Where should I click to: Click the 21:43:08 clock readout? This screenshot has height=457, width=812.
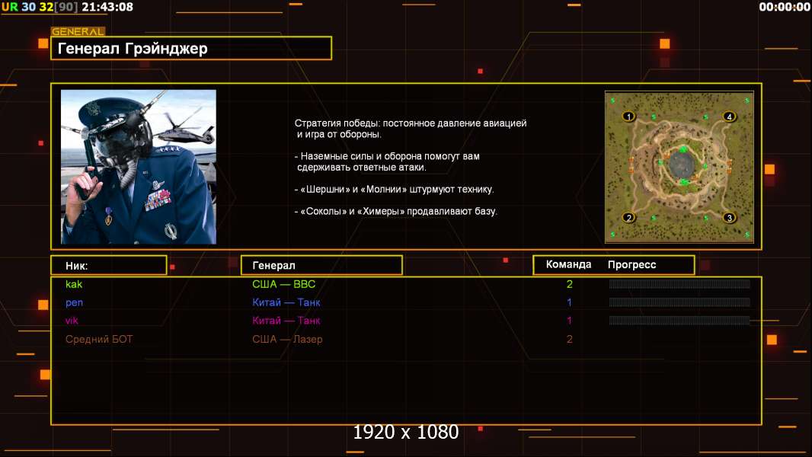[107, 7]
